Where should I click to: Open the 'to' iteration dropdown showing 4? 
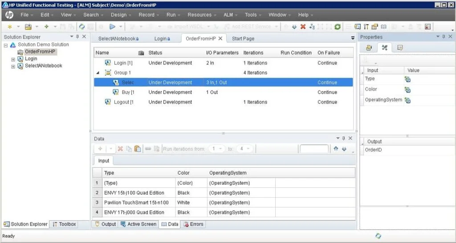click(248, 149)
